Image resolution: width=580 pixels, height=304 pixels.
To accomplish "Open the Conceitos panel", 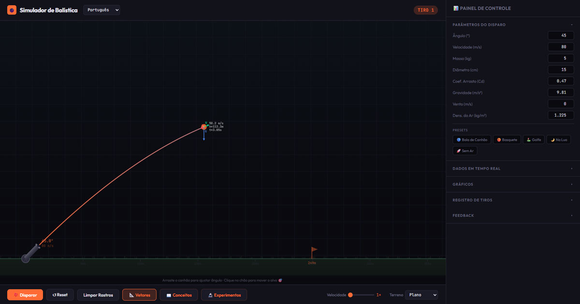I will tap(179, 295).
